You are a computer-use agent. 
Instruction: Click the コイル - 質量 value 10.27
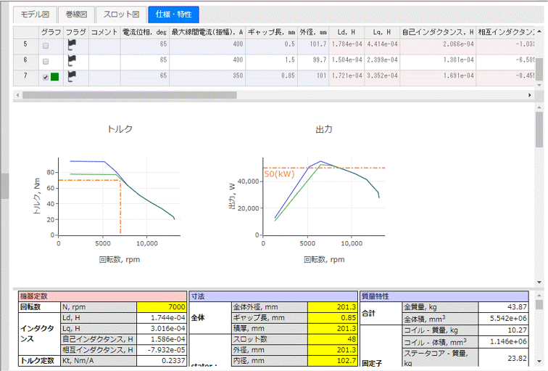[x=503, y=330]
